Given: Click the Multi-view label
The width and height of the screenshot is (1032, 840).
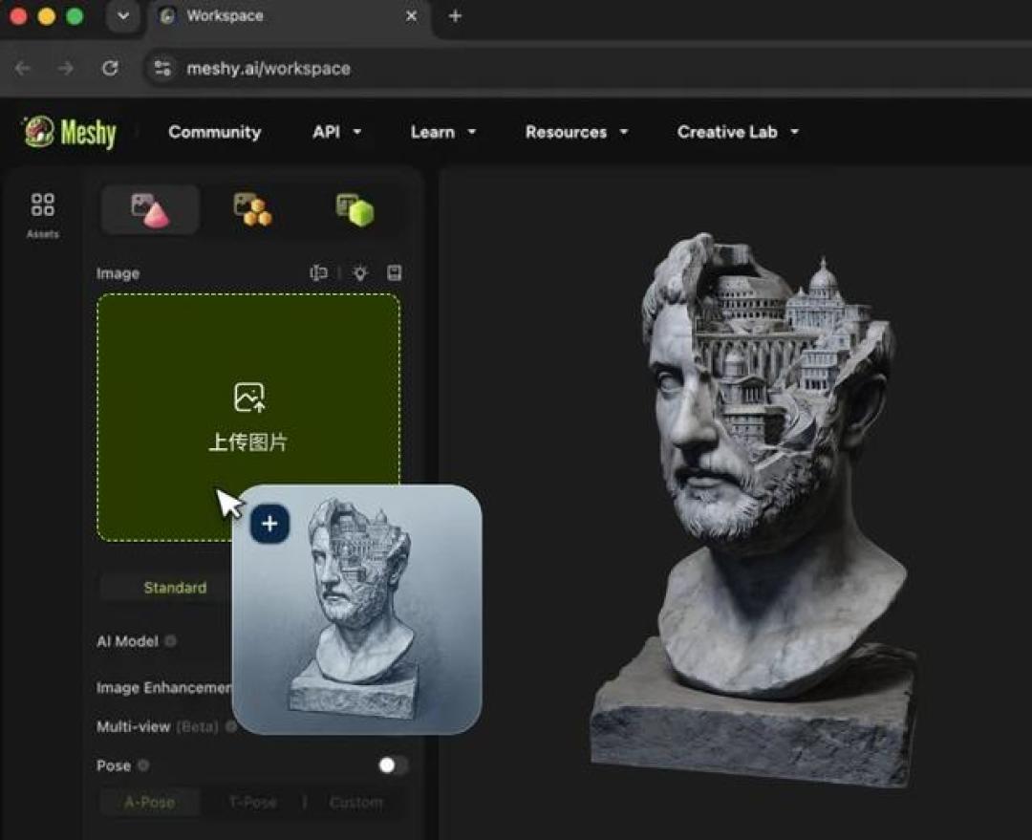Looking at the screenshot, I should pos(133,727).
